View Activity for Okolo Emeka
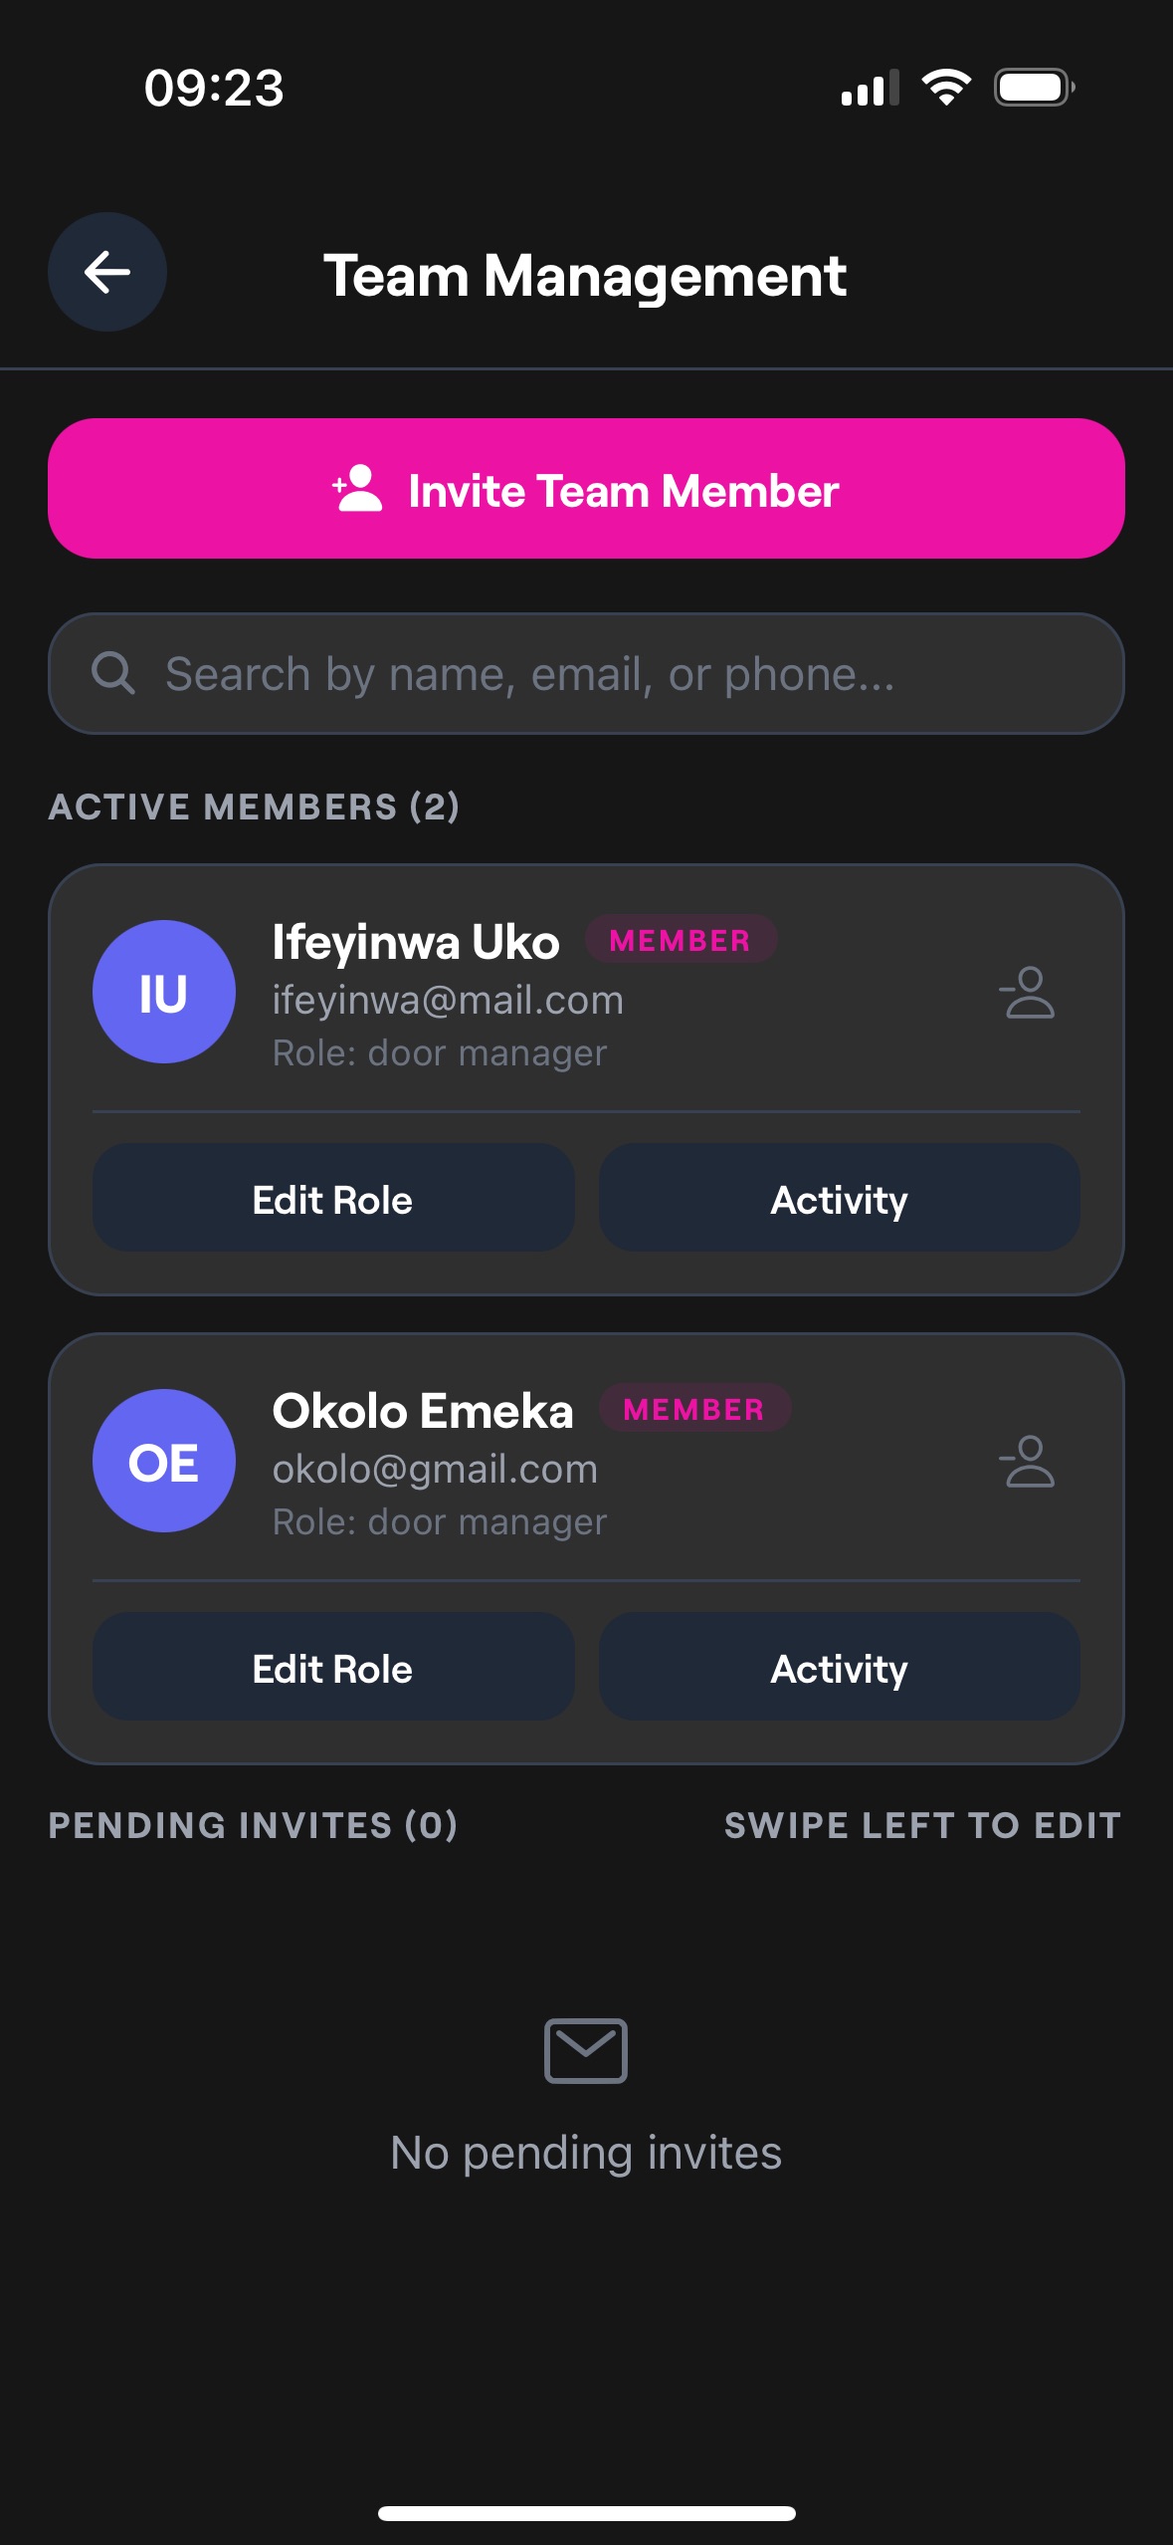The image size is (1173, 2545). click(839, 1668)
